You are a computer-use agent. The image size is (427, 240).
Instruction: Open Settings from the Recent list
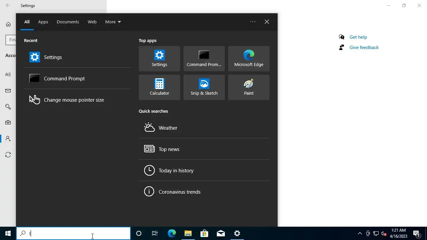[x=77, y=57]
